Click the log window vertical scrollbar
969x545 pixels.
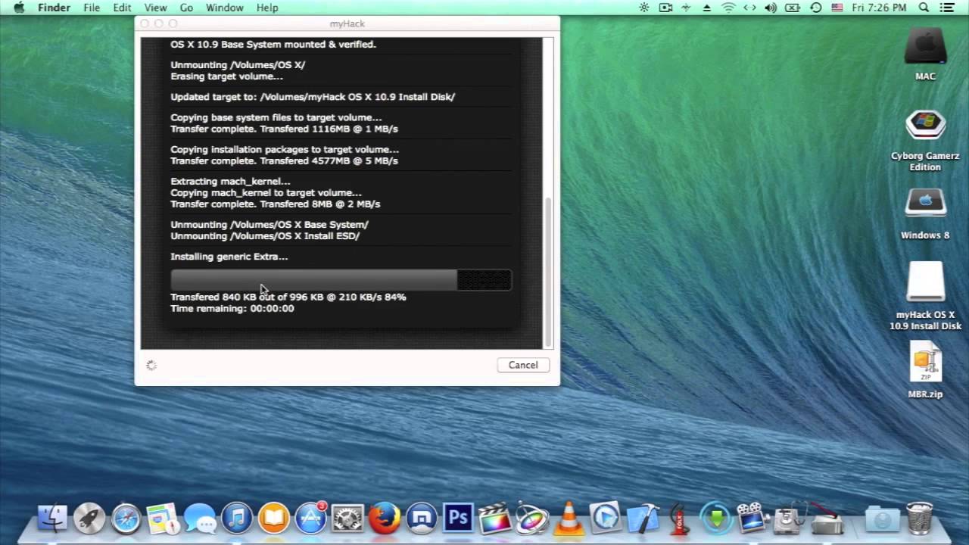[549, 192]
